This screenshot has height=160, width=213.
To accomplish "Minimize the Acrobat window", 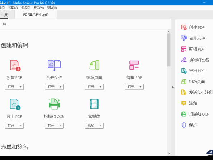I will [x=204, y=3].
